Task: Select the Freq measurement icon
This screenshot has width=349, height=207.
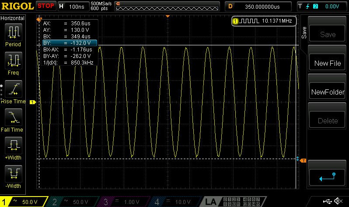Action: point(13,61)
